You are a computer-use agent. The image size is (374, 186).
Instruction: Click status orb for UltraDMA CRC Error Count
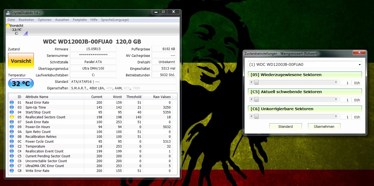pos(12,166)
